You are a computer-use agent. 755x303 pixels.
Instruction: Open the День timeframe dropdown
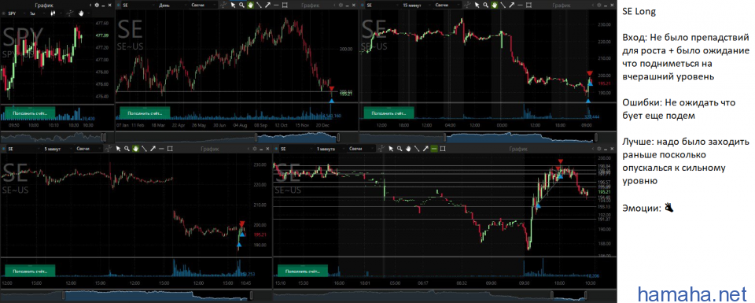[172, 6]
